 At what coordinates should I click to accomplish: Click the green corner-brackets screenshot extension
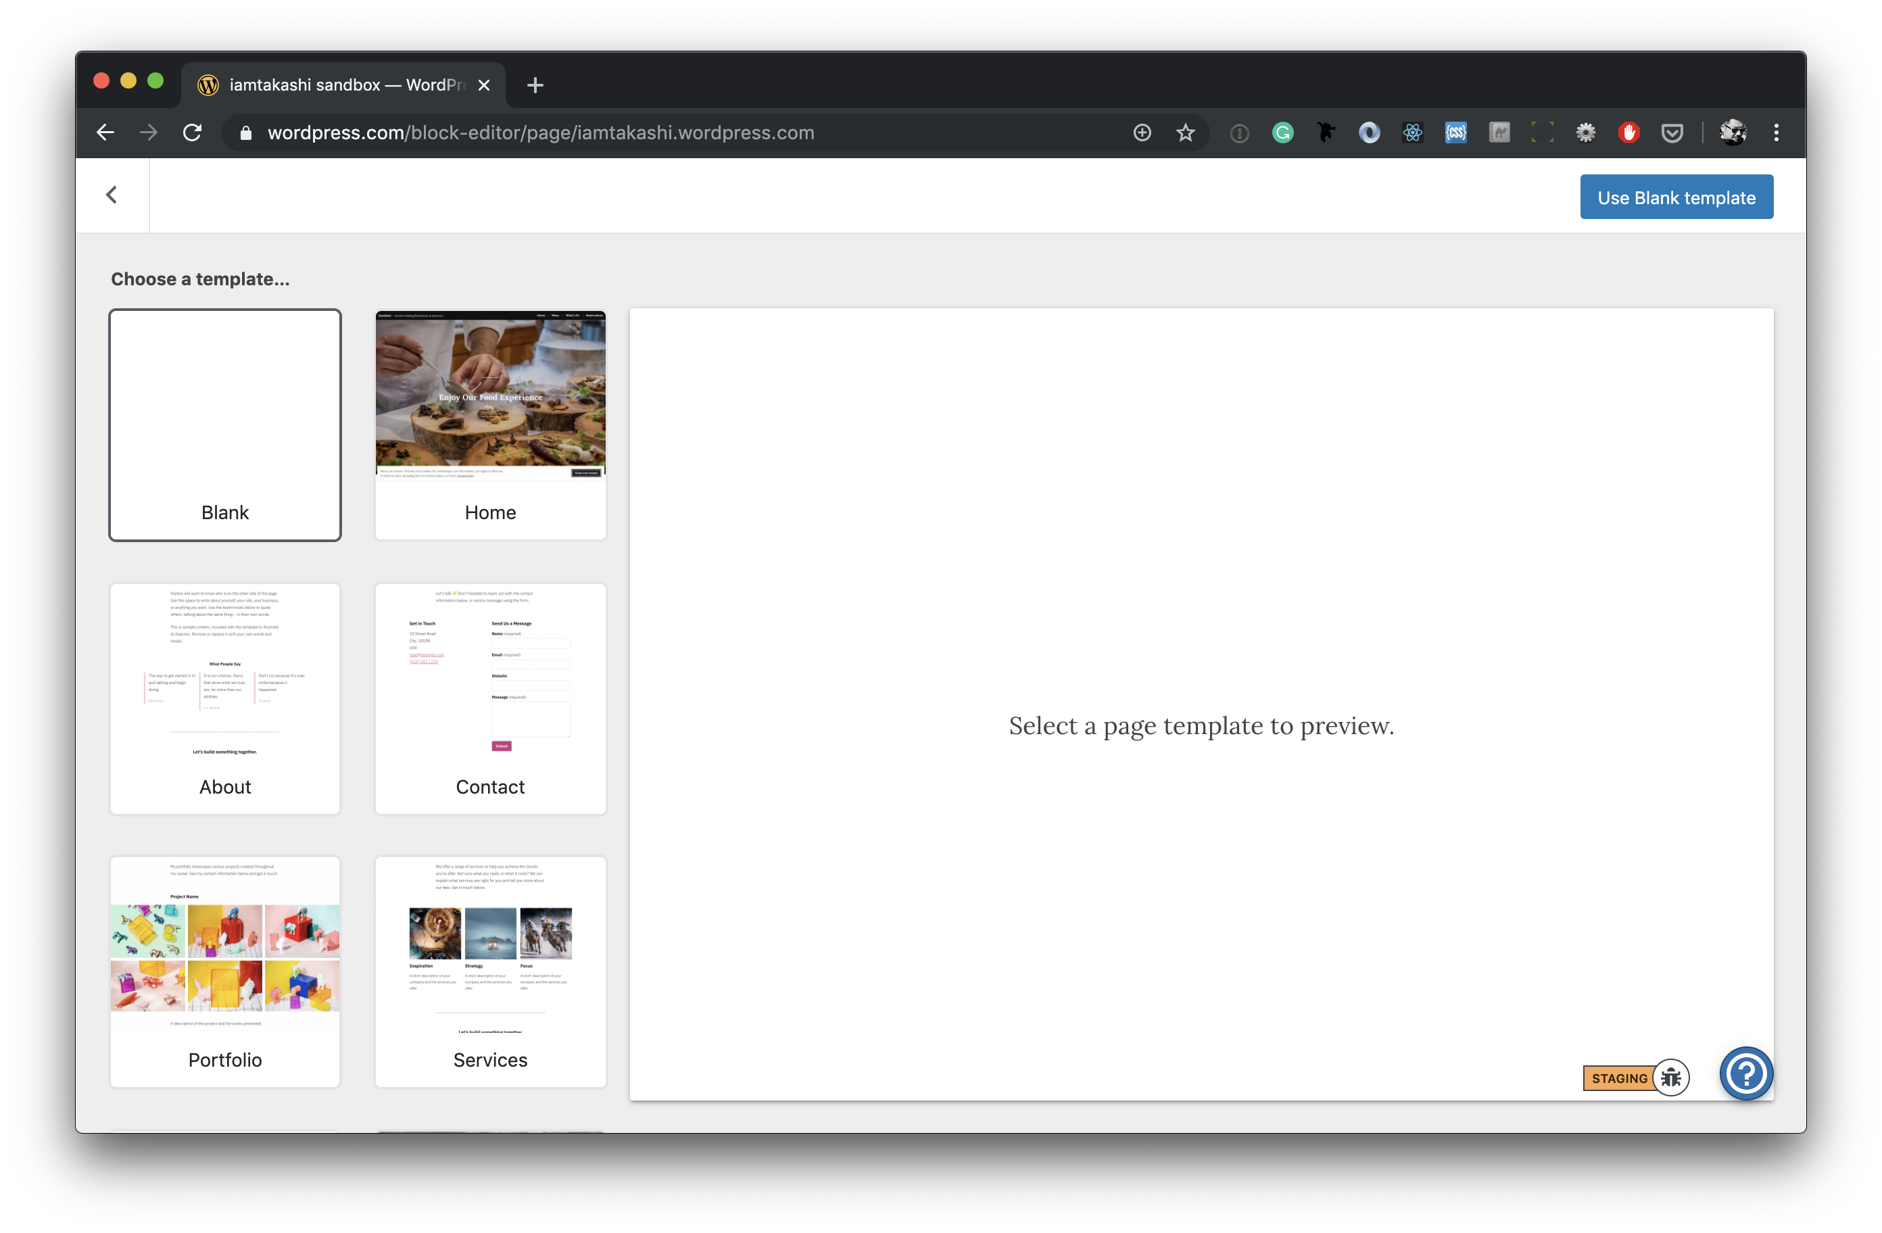1542,133
